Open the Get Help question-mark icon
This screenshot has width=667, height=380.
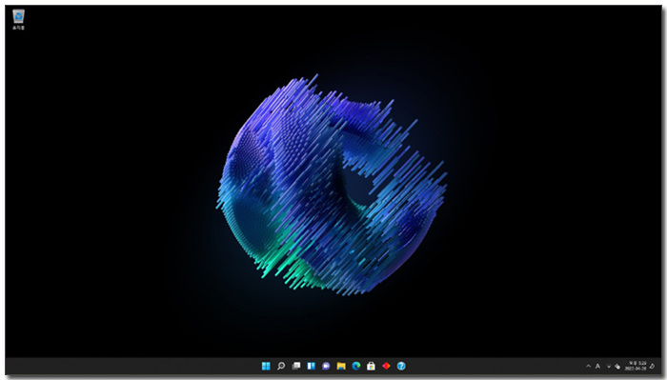[401, 366]
